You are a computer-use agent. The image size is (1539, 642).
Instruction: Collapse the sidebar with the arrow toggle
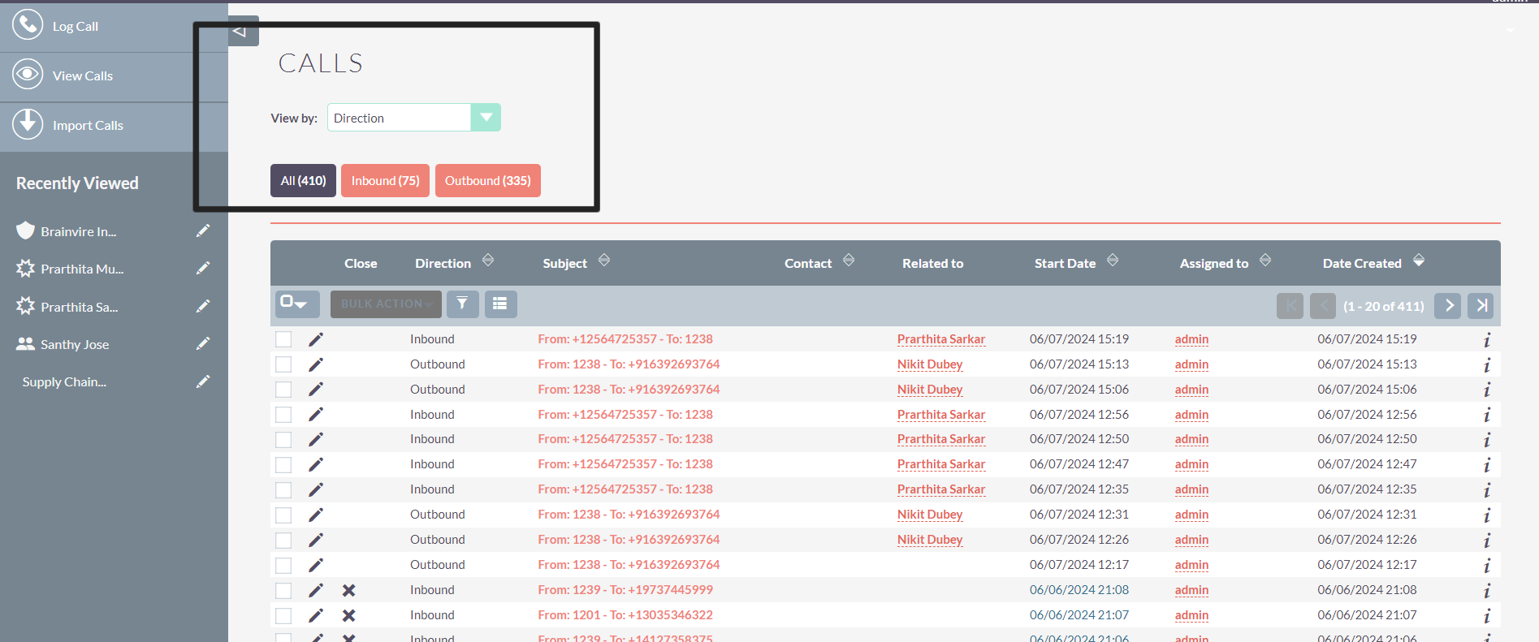(x=243, y=31)
